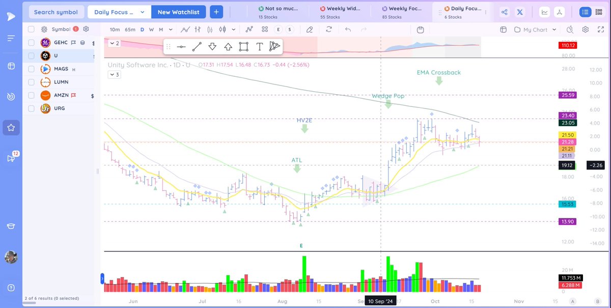Select the horizontal line drawing tool
Viewport: 611px width, 308px height.
(181, 47)
